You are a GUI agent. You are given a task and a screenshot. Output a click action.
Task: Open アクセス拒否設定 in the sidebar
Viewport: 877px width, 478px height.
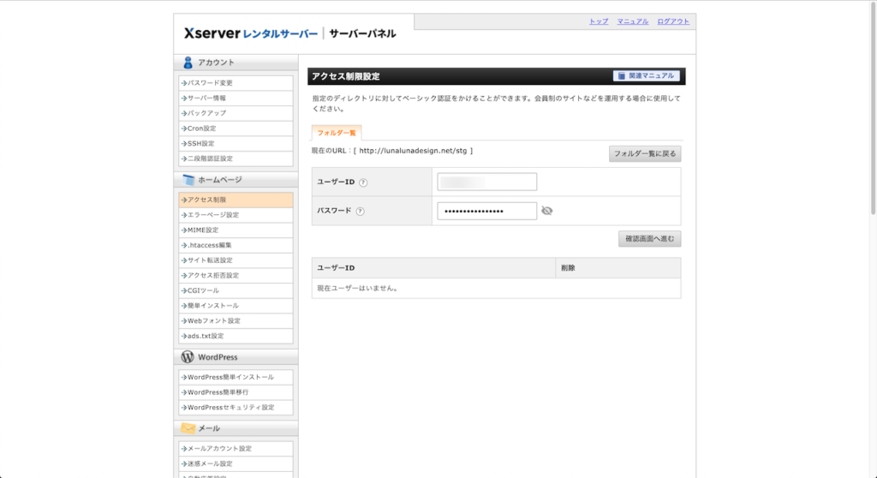click(236, 275)
